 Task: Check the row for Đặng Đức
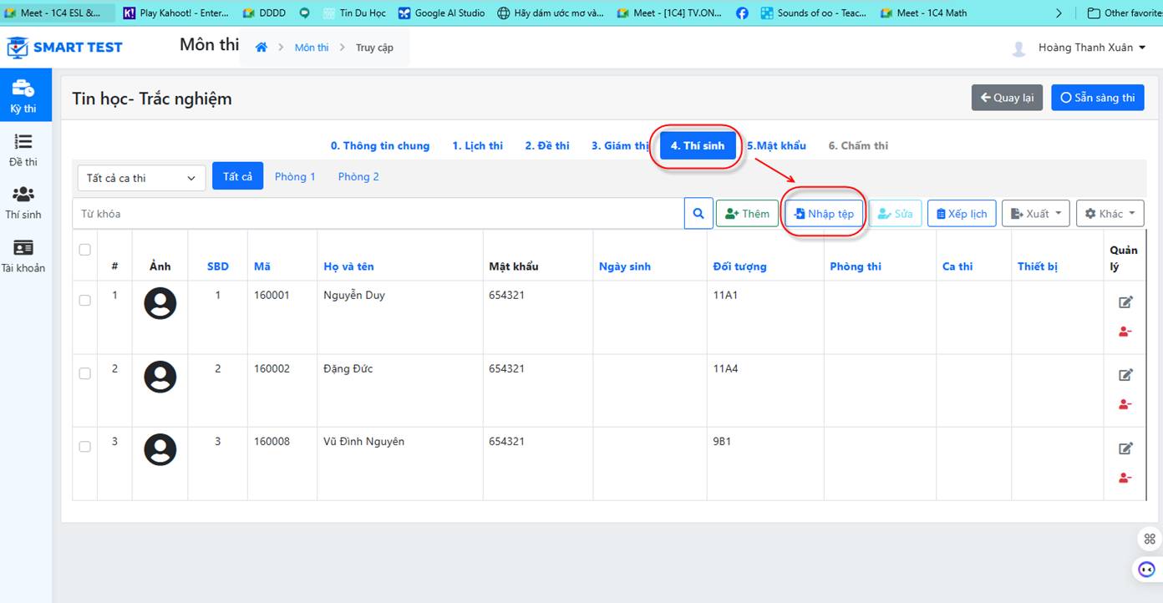pyautogui.click(x=84, y=373)
